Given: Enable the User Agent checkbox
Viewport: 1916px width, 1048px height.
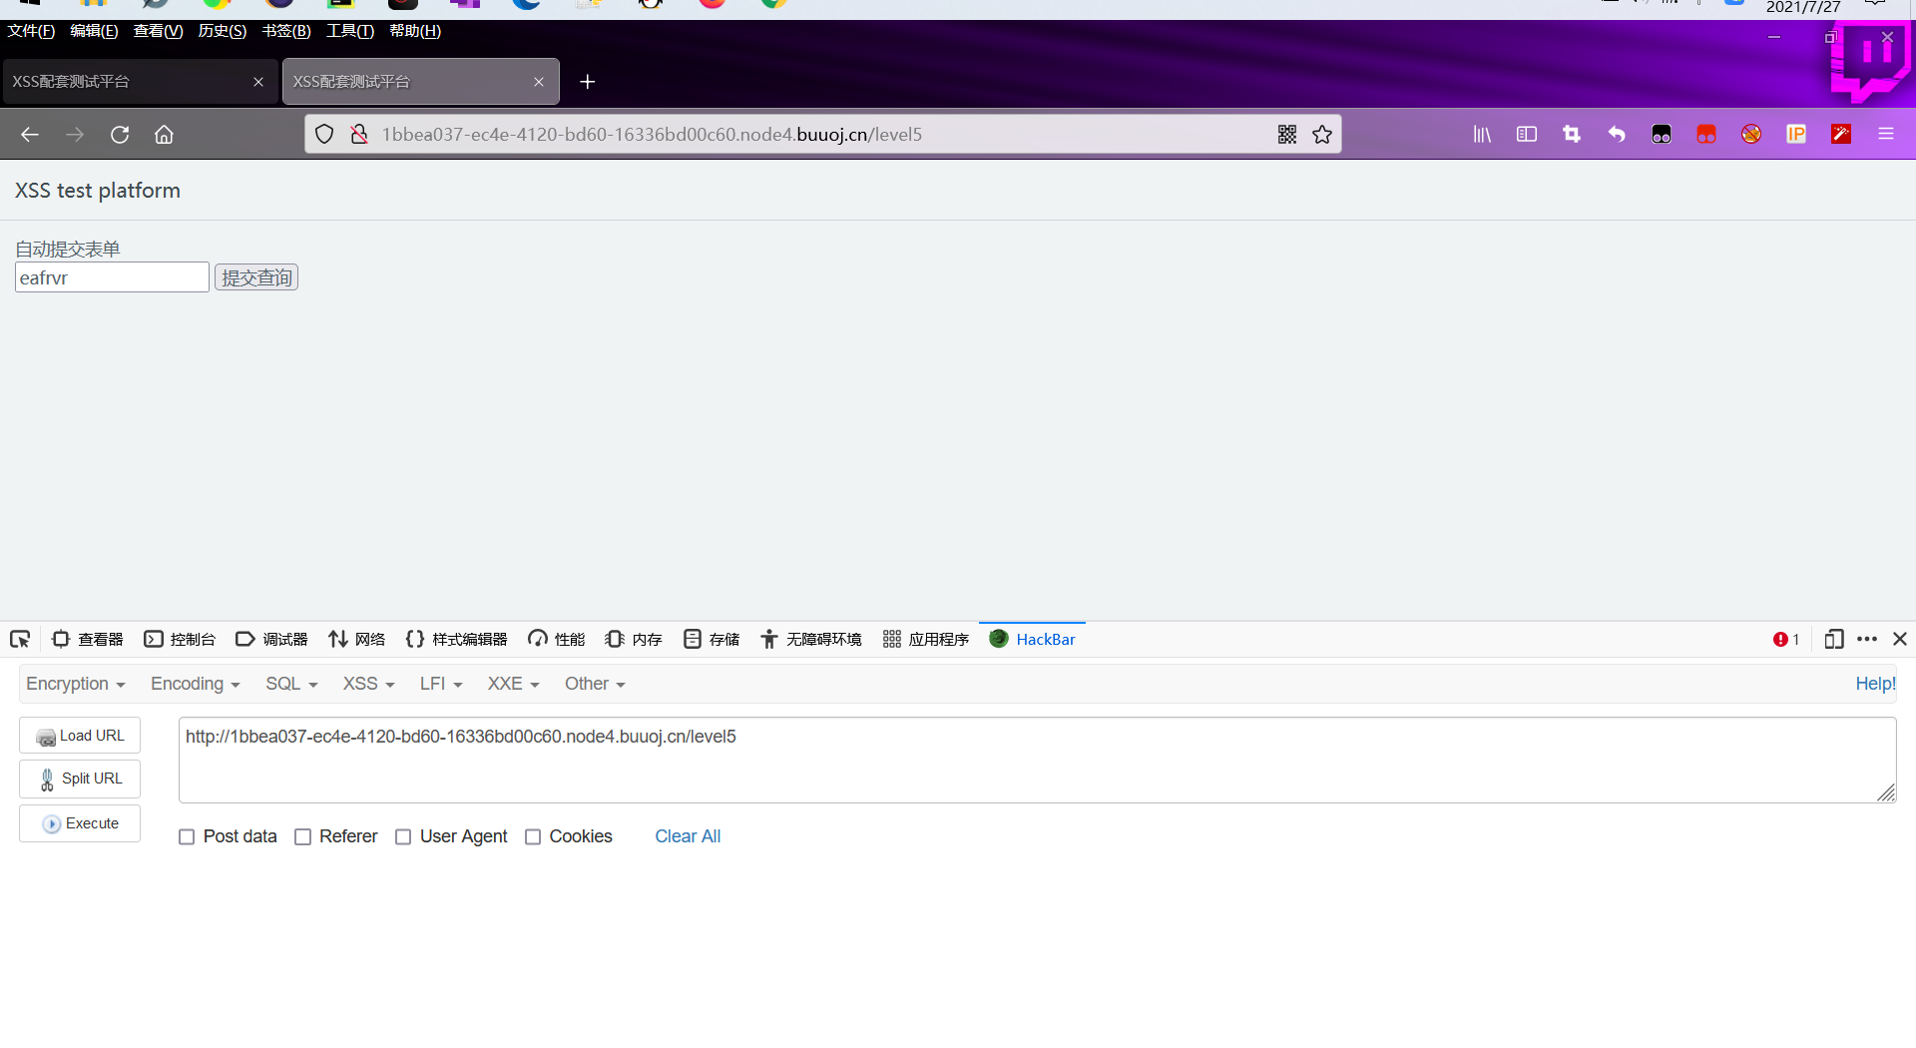Looking at the screenshot, I should tap(403, 837).
